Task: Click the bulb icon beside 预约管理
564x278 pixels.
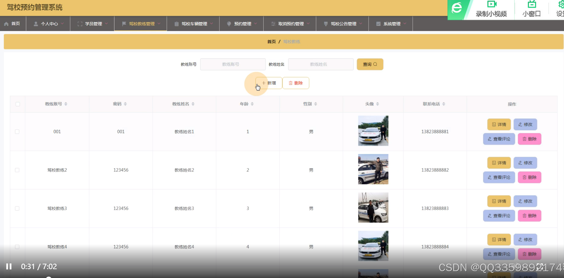Action: tap(229, 24)
